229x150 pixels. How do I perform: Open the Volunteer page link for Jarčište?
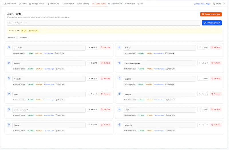click(x=159, y=100)
